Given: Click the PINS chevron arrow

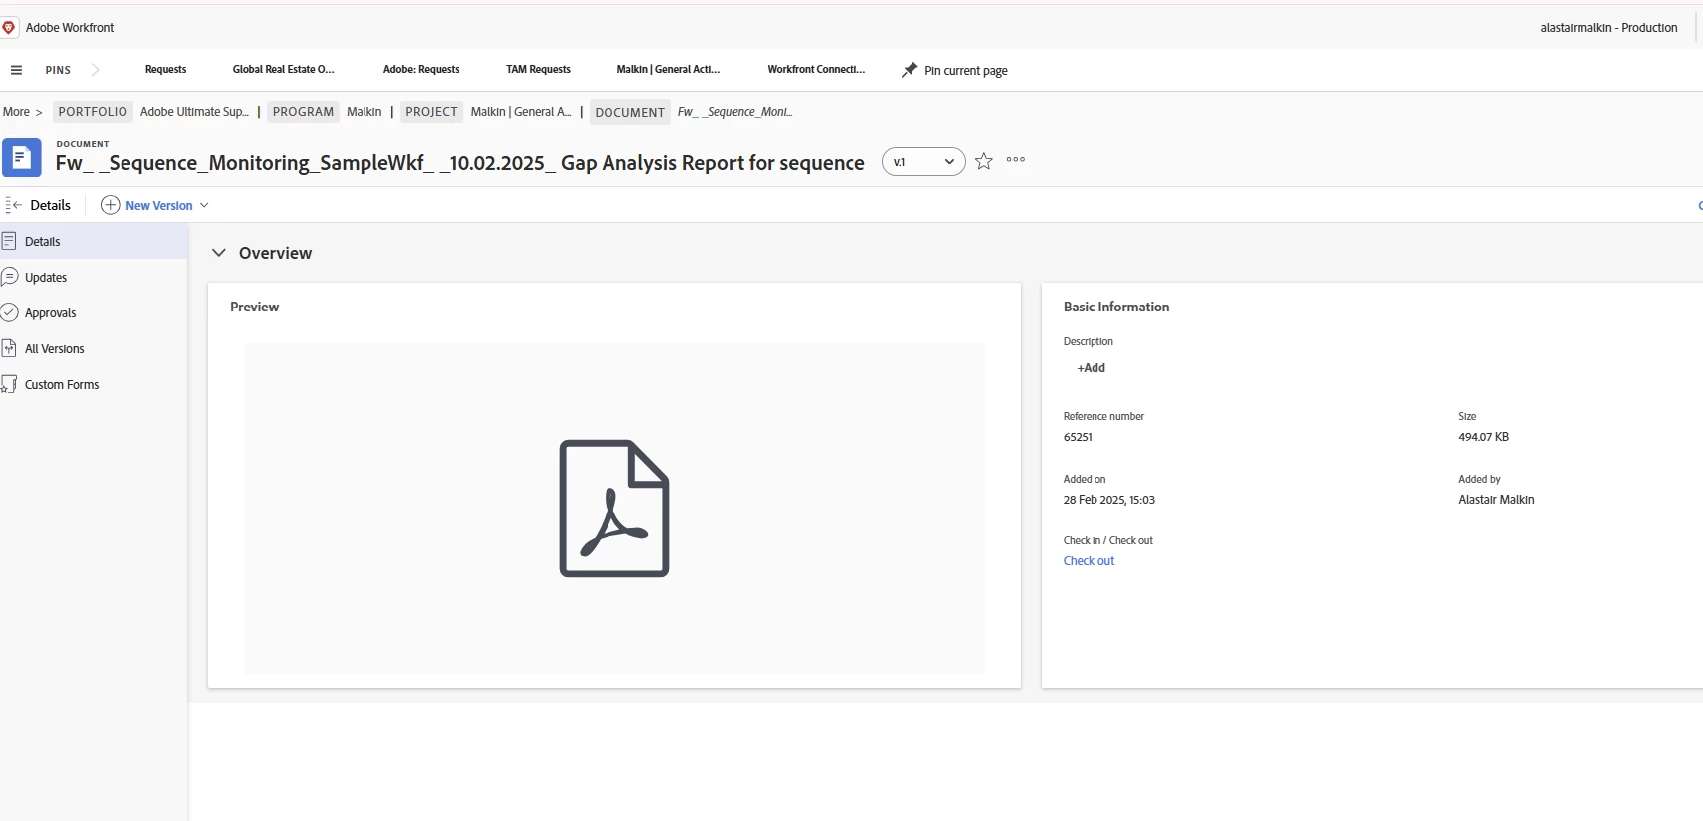Looking at the screenshot, I should (96, 70).
